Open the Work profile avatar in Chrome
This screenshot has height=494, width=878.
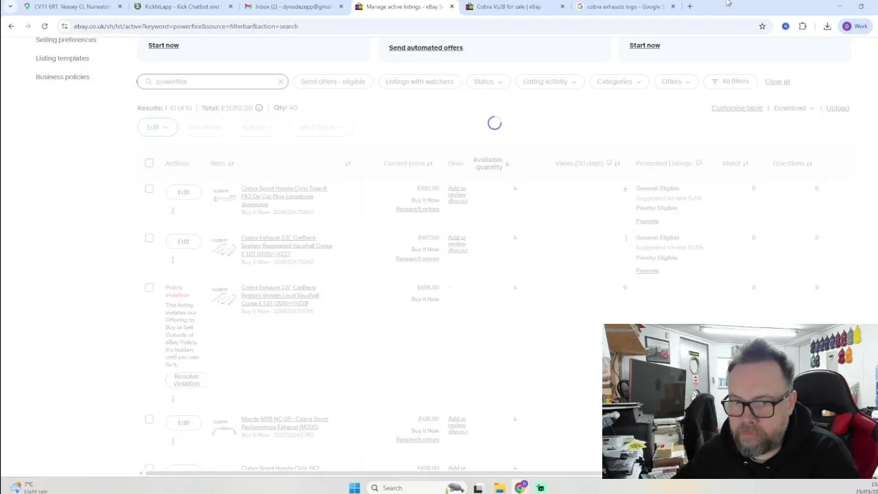(x=855, y=26)
